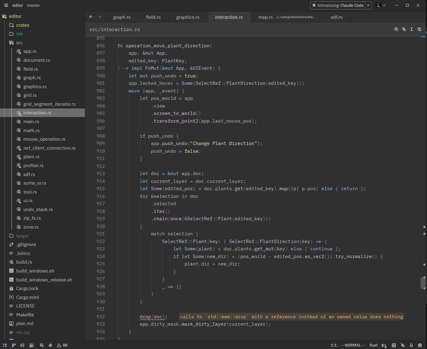Show project diagnostics with 88 warnings
This screenshot has width=427, height=349.
[x=62, y=345]
